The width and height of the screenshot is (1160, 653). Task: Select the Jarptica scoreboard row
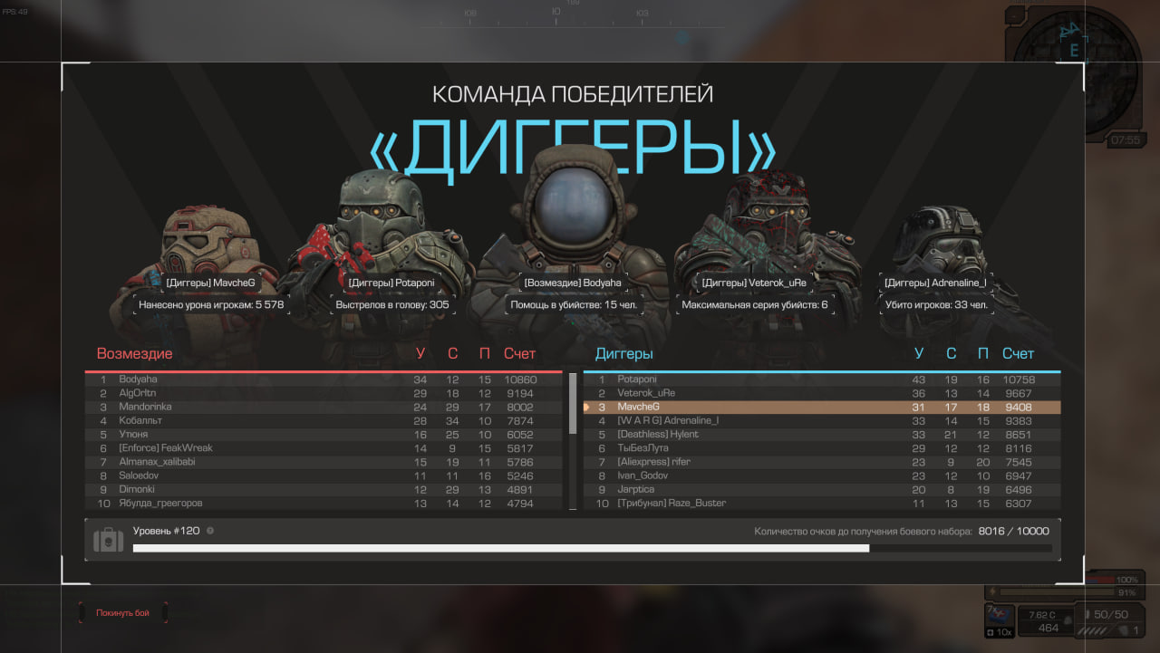(821, 489)
